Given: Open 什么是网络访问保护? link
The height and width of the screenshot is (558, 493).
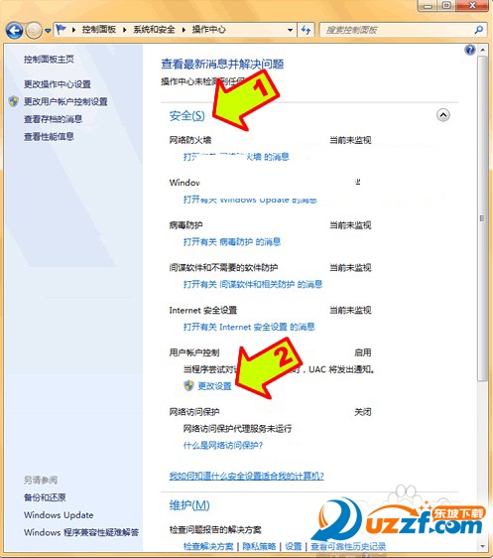Looking at the screenshot, I should coord(223,445).
